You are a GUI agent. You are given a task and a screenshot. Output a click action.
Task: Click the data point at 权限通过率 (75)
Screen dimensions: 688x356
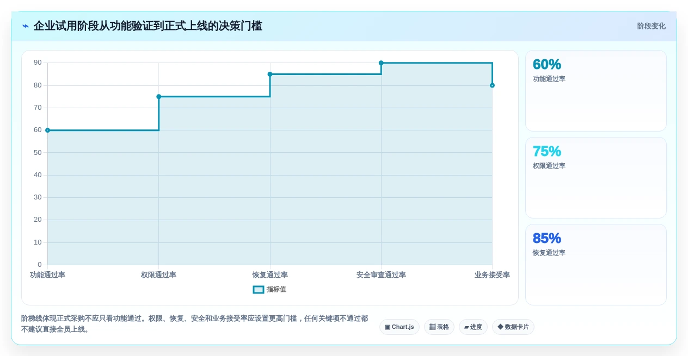[x=159, y=97]
